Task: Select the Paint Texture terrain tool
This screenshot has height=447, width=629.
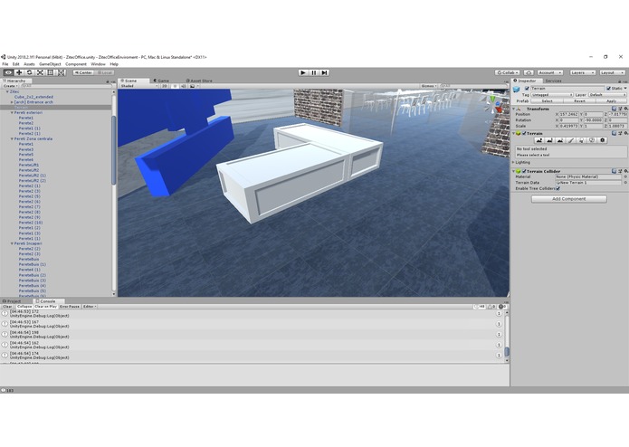Action: click(570, 140)
